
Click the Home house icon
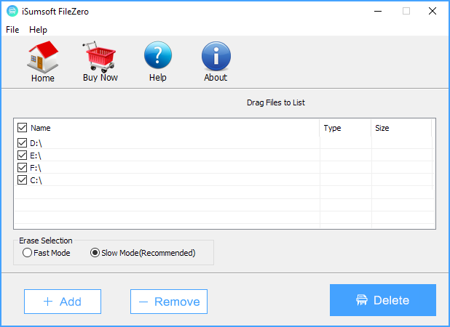43,57
